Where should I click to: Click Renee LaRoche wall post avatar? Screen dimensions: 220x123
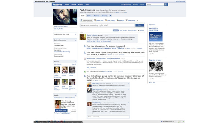83,37
